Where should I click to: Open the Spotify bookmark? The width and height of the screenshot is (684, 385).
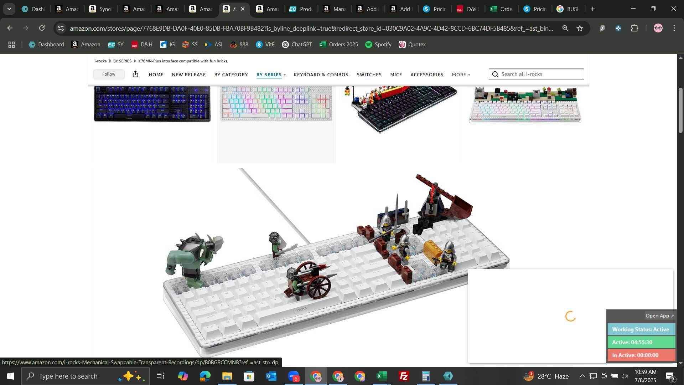[x=378, y=45]
